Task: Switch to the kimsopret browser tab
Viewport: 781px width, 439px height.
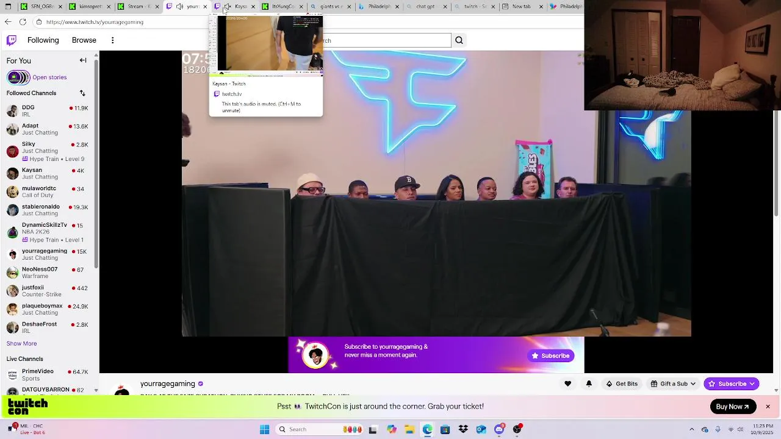Action: [x=90, y=6]
